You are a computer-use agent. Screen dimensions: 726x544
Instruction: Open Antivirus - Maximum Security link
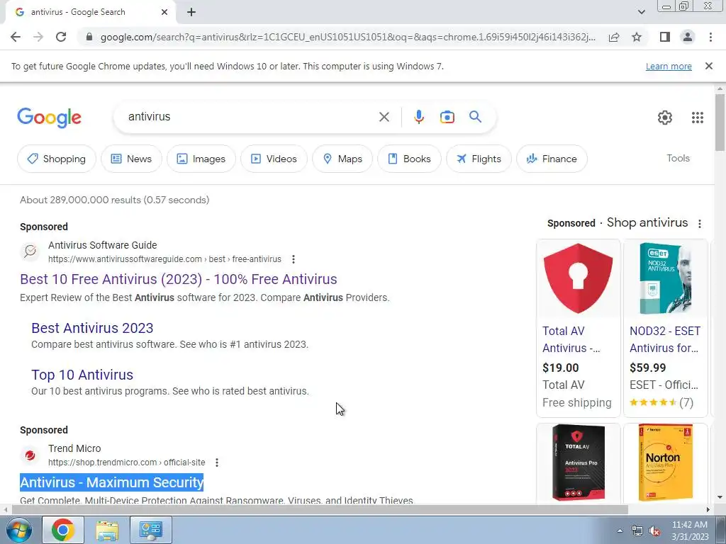pos(111,482)
